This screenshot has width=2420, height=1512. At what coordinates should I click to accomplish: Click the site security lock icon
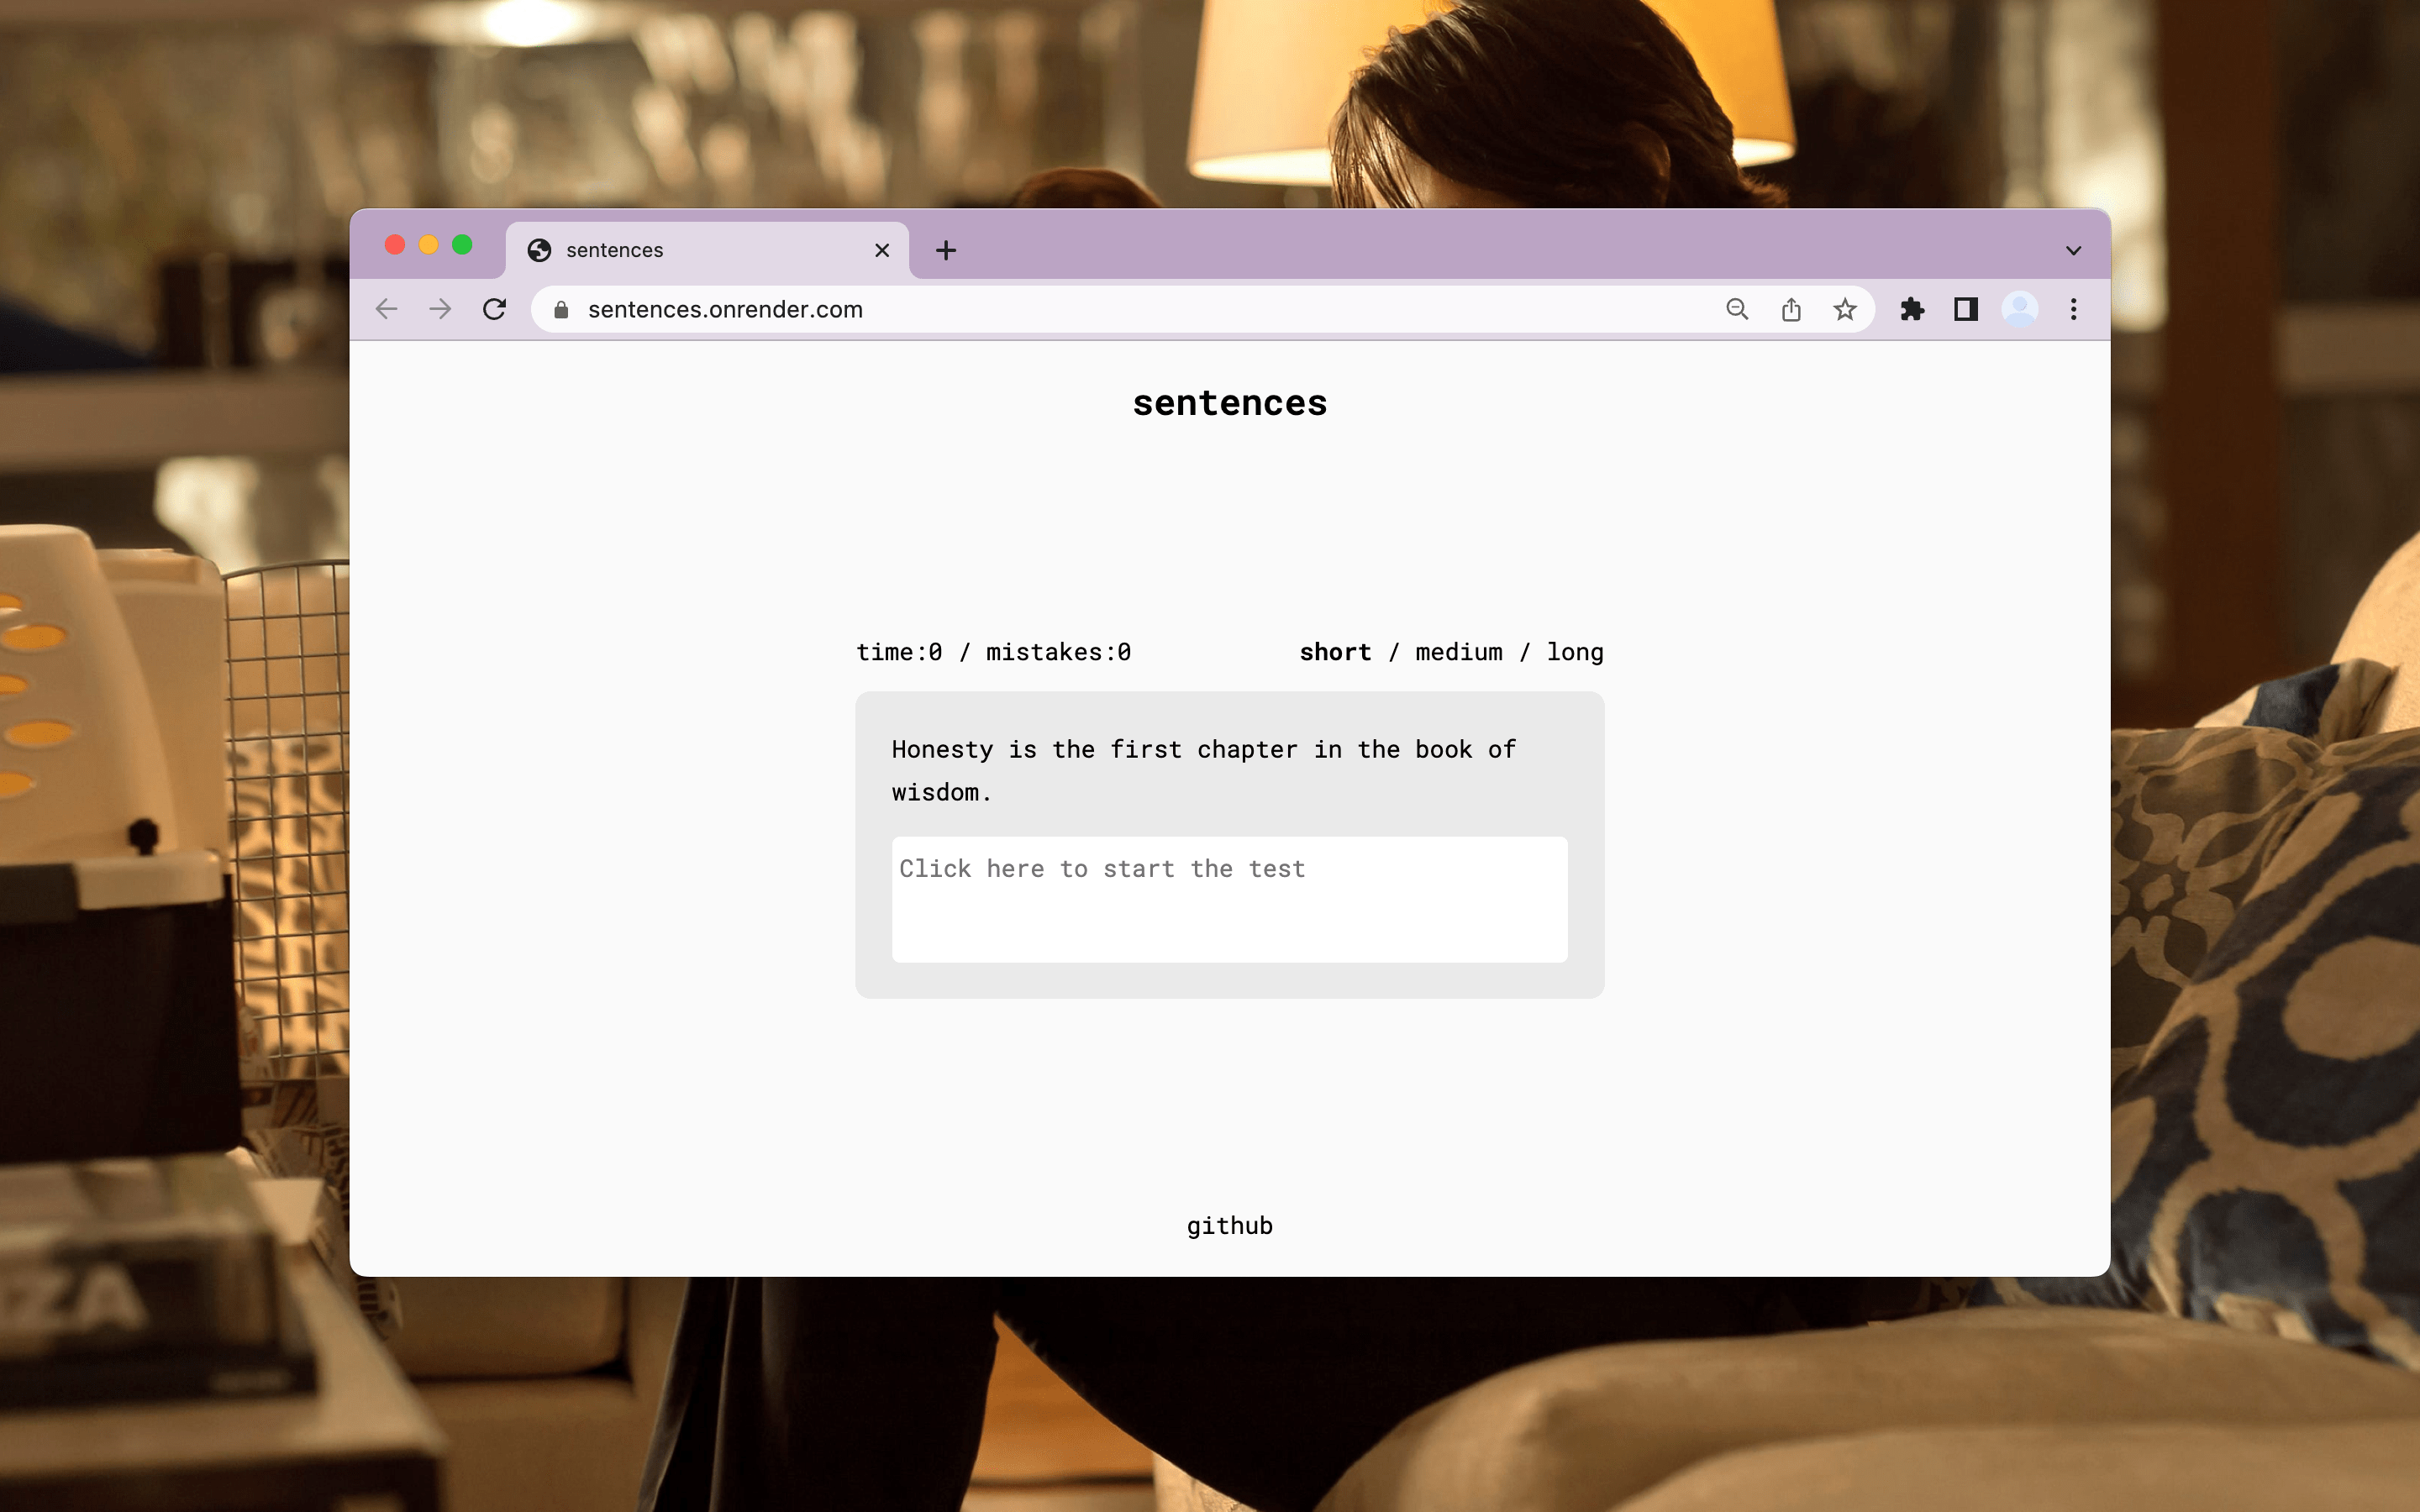click(x=561, y=309)
